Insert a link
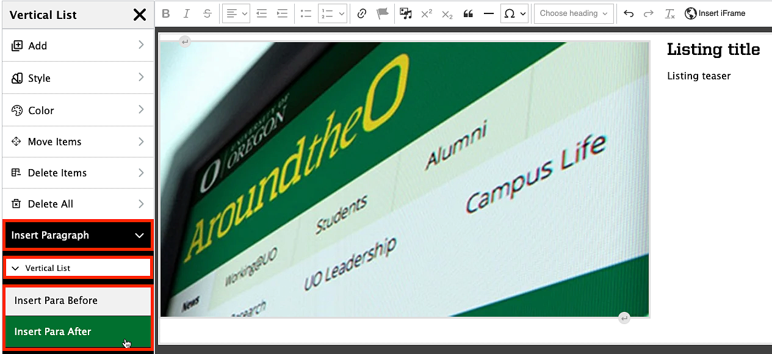The width and height of the screenshot is (772, 354). tap(362, 13)
